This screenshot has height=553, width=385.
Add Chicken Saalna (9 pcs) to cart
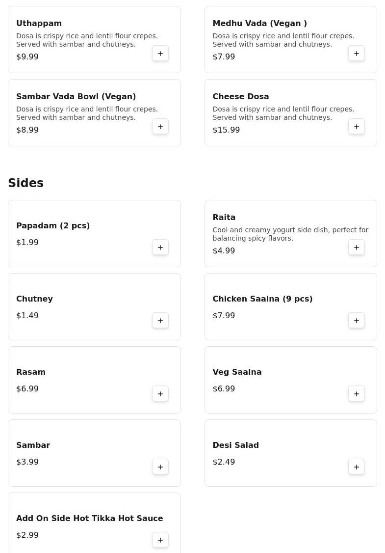pyautogui.click(x=357, y=321)
